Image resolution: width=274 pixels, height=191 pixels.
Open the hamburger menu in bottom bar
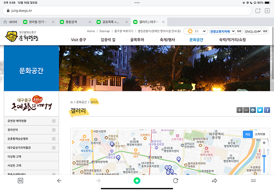coord(253,181)
